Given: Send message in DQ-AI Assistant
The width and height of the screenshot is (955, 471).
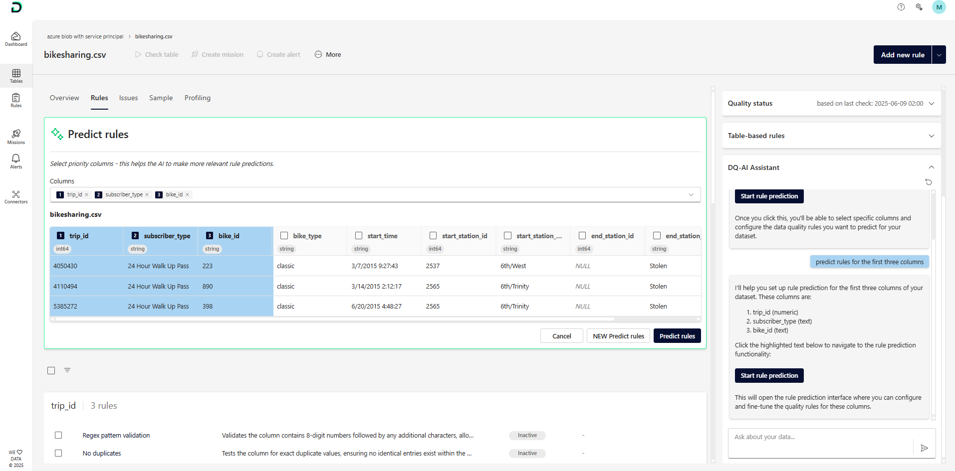Looking at the screenshot, I should pos(924,448).
